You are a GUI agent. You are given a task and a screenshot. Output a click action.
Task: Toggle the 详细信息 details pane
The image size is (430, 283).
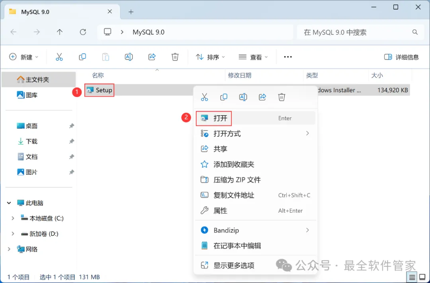click(x=401, y=57)
